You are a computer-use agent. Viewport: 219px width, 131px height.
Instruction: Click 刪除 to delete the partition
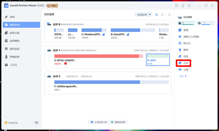click(x=183, y=50)
